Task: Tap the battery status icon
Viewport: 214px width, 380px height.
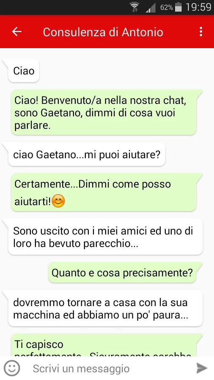Action: click(x=178, y=7)
